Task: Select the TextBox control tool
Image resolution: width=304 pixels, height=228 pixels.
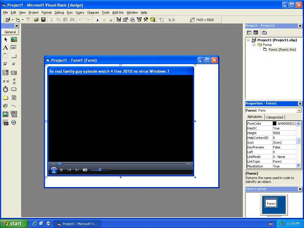Action: (14, 48)
